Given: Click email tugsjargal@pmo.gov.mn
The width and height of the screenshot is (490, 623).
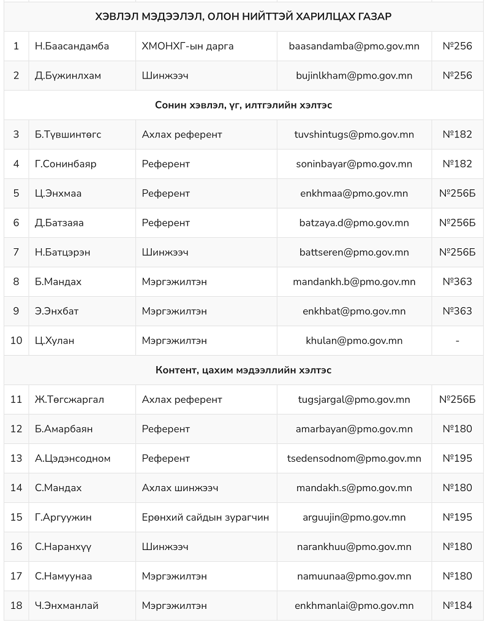Looking at the screenshot, I should (x=354, y=399).
